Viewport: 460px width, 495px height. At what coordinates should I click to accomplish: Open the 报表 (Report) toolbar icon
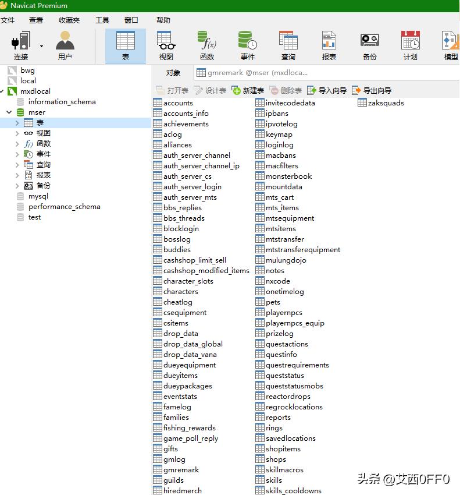coord(329,45)
